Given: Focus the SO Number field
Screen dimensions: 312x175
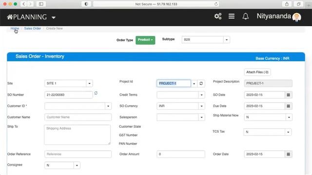Looking at the screenshot, I should [69, 95].
